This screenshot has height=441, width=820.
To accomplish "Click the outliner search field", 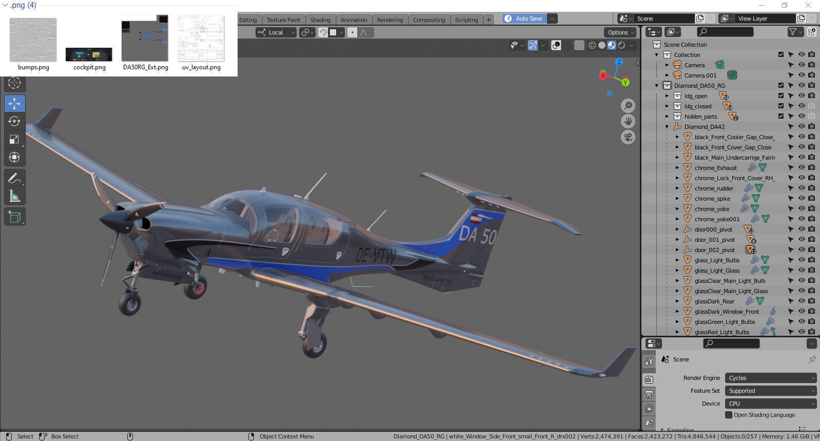I will click(x=725, y=32).
